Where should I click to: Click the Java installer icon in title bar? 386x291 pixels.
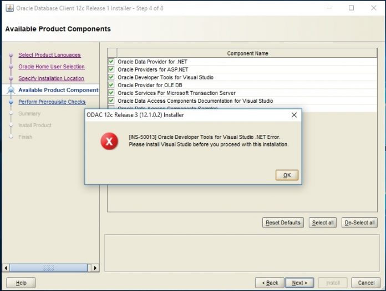(9, 8)
